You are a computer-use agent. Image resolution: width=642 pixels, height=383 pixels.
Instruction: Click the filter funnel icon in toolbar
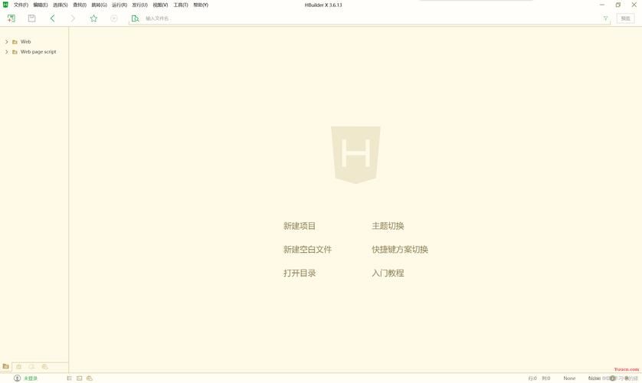[x=605, y=18]
